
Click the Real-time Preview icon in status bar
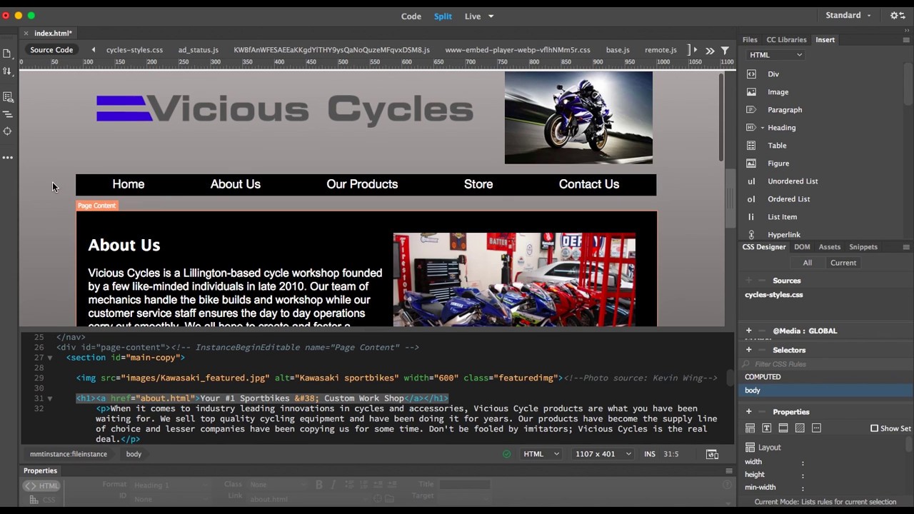tap(712, 454)
